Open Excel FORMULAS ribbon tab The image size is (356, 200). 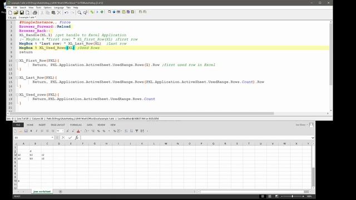pyautogui.click(x=76, y=125)
